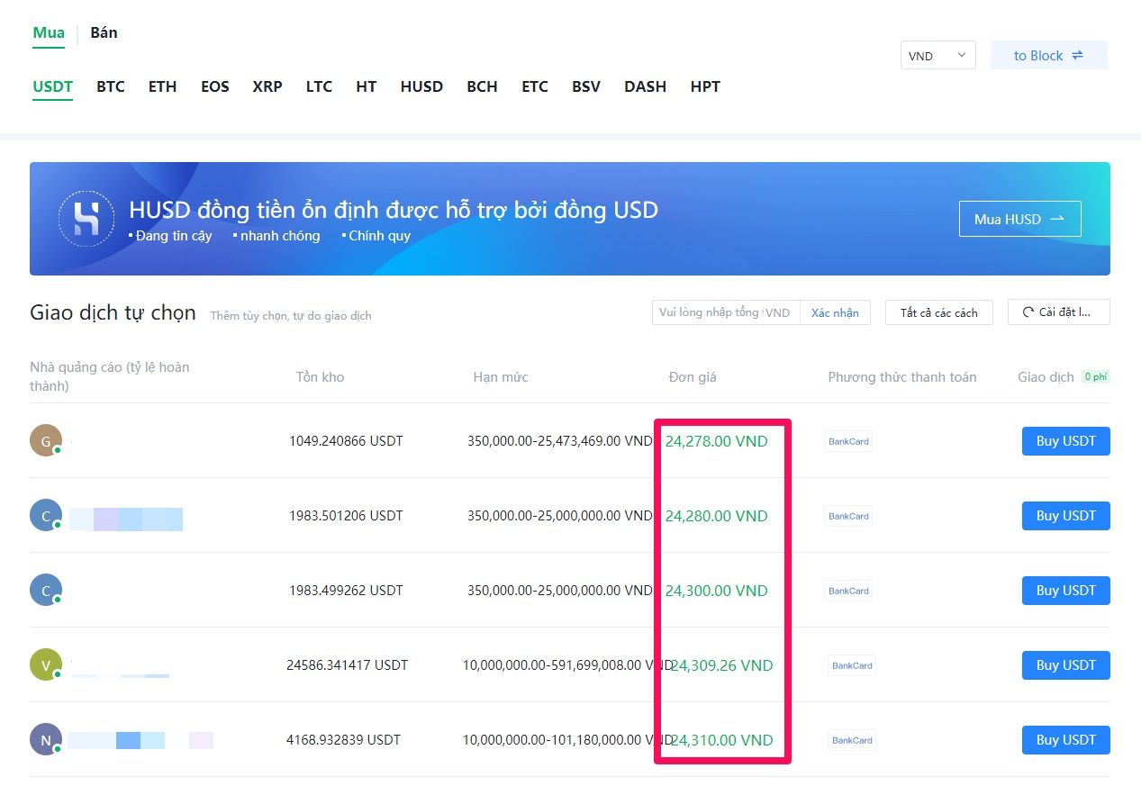This screenshot has width=1141, height=786.
Task: Open Tất cả các cách payment filter
Action: (938, 312)
